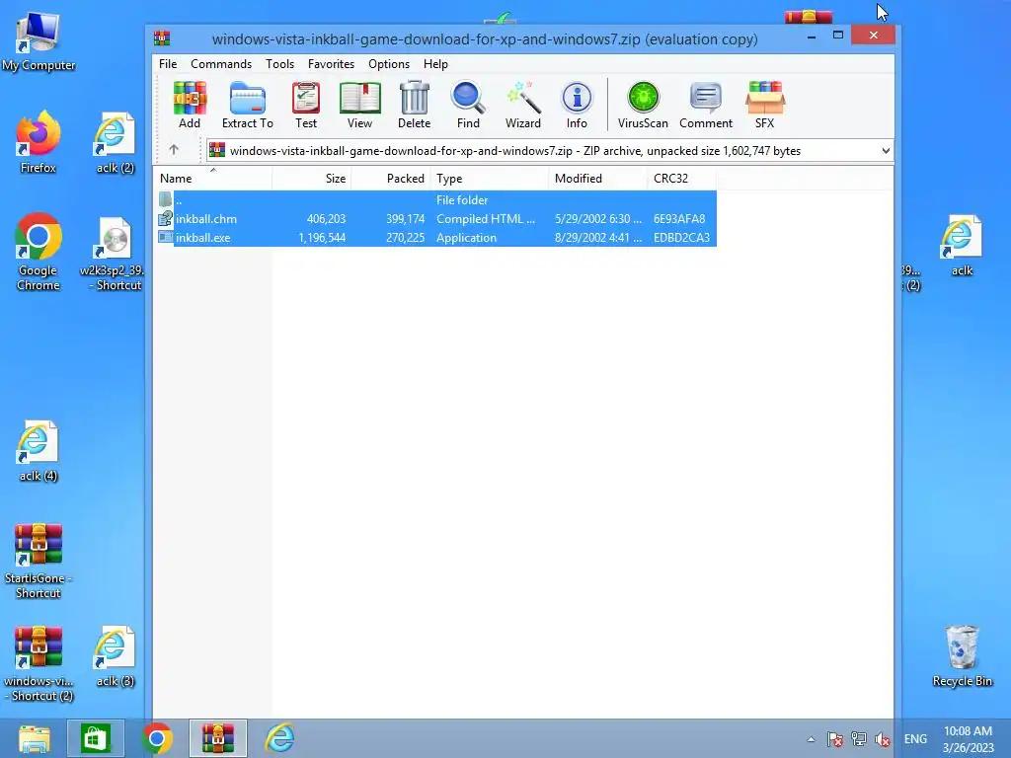Go up one folder level arrow
The height and width of the screenshot is (758, 1011).
coord(174,150)
